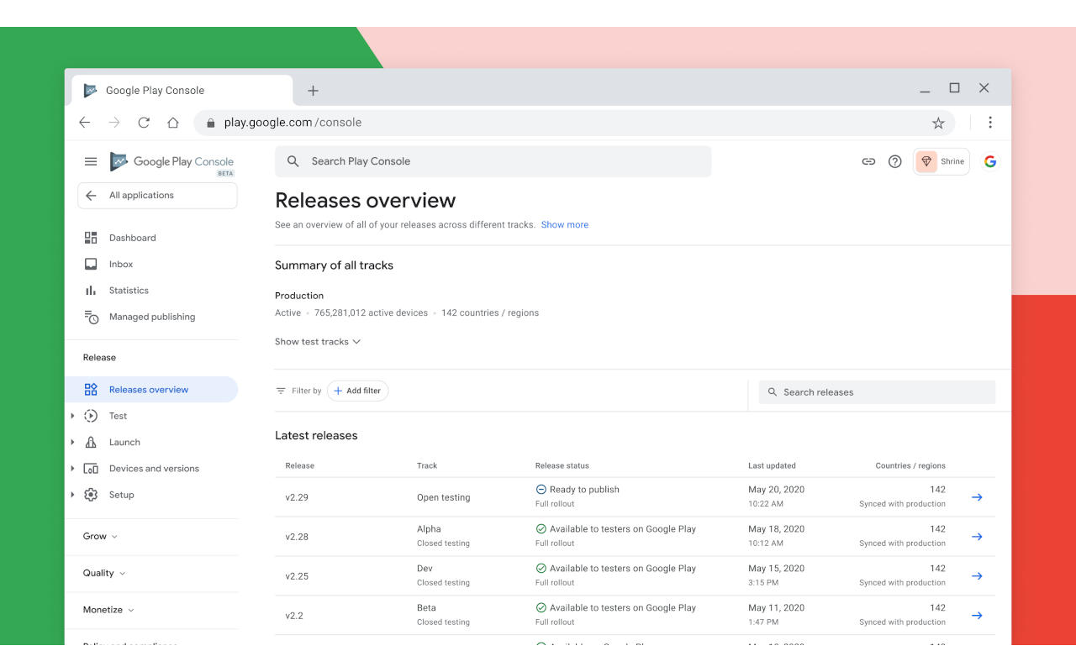Click the Setup gear icon
Image resolution: width=1076 pixels, height=672 pixels.
tap(91, 495)
